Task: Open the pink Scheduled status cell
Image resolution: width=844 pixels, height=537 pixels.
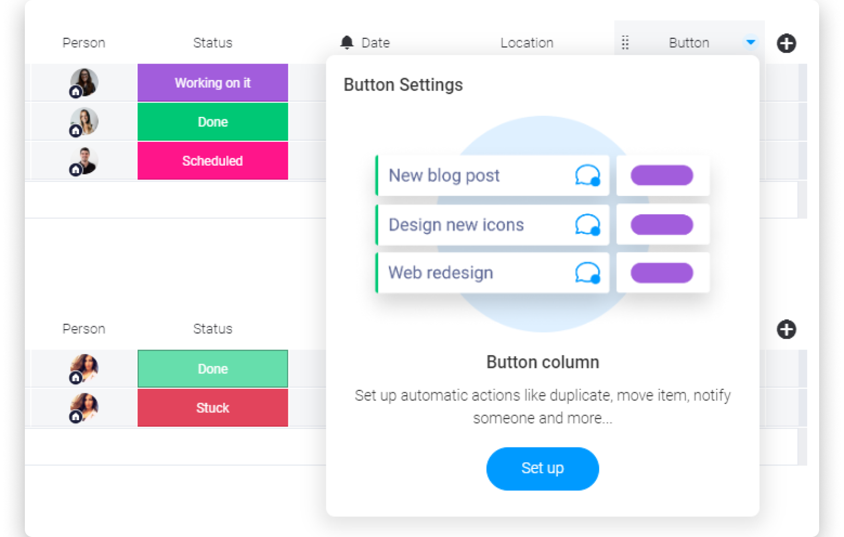Action: [213, 161]
